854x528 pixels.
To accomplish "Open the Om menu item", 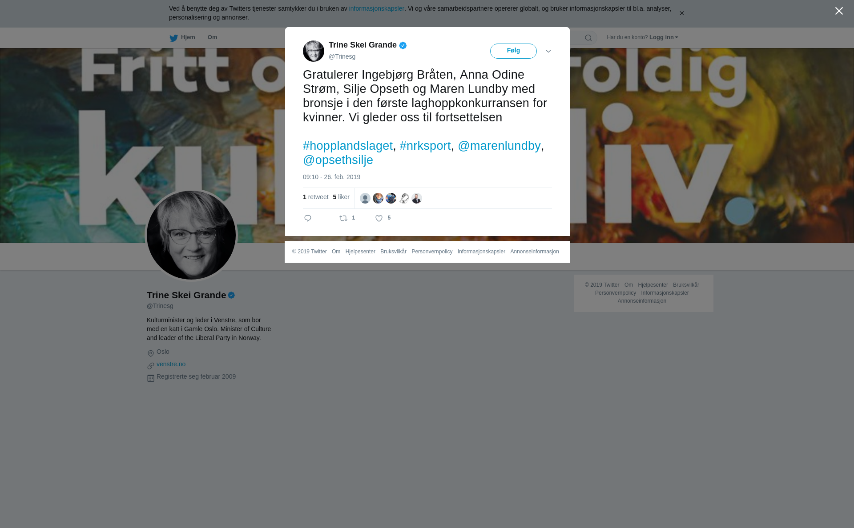I will tap(212, 37).
